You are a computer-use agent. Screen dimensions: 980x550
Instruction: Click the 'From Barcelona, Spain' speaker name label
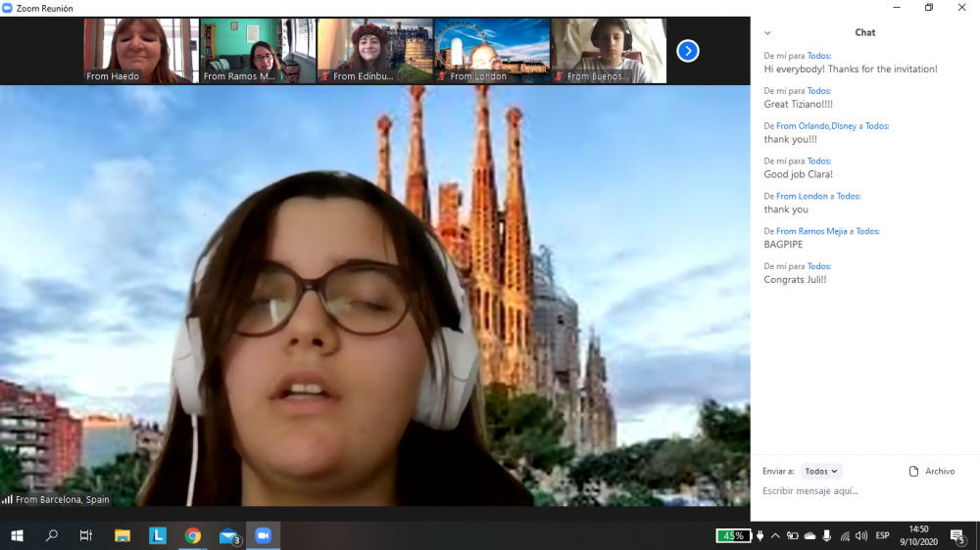click(62, 499)
